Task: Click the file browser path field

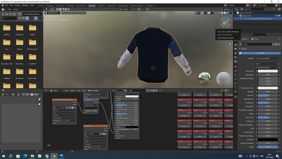Action: click(32, 14)
